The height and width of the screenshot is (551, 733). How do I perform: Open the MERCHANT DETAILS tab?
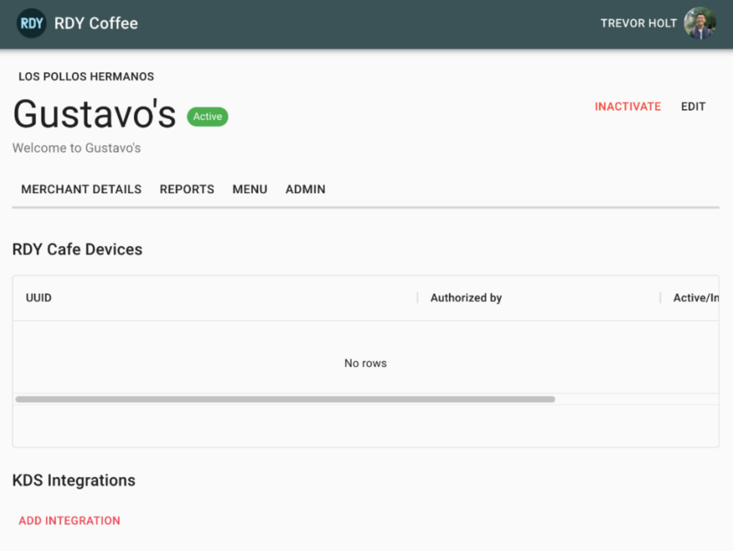[x=81, y=189]
